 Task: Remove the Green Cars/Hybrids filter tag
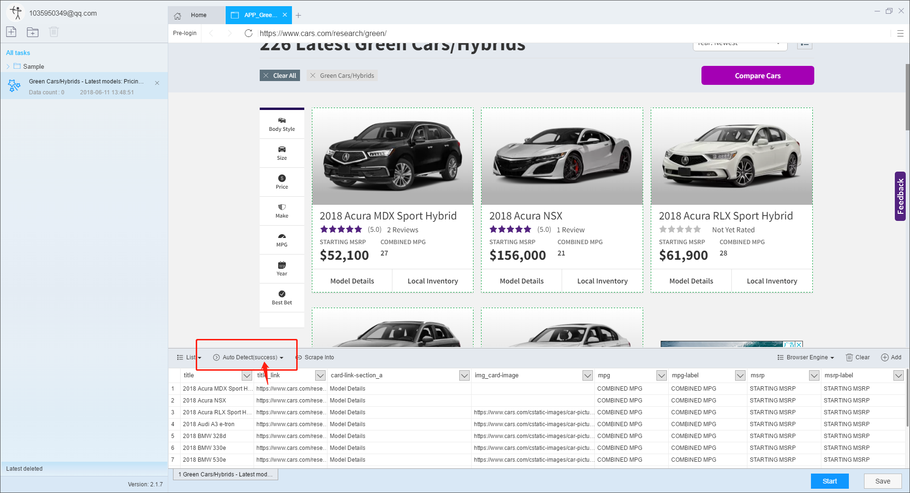point(313,75)
